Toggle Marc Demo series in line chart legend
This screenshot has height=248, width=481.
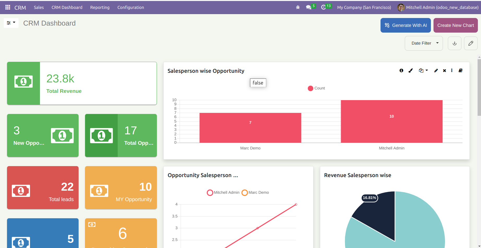(255, 193)
